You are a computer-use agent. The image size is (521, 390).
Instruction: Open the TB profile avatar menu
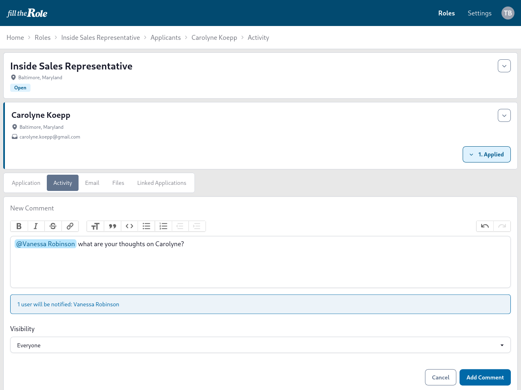[x=508, y=13]
